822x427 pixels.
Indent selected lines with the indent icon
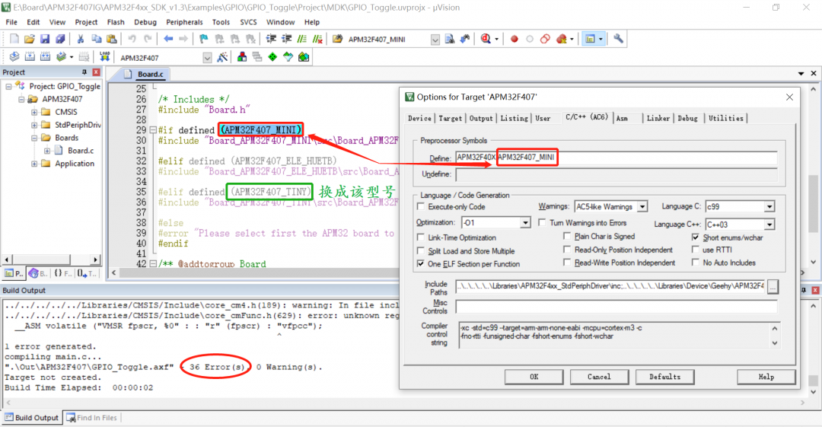tap(271, 39)
